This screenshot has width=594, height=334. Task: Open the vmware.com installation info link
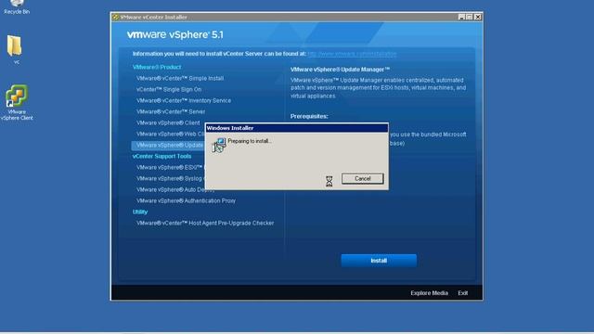click(352, 54)
